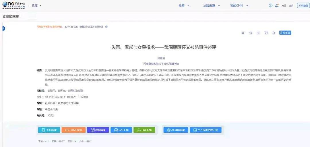310x147 pixels.
Task: Open the 我的CNKI menu
Action: coord(239,5)
